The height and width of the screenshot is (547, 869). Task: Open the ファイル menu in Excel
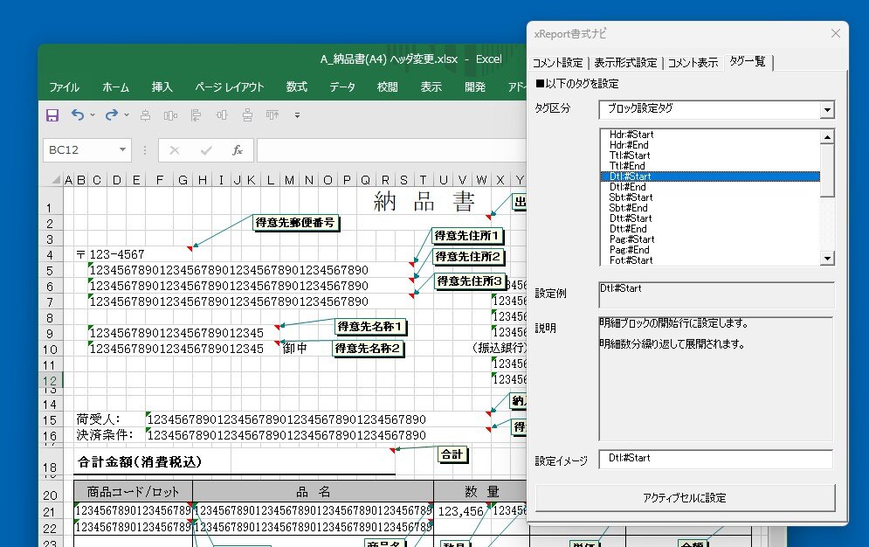coord(64,87)
